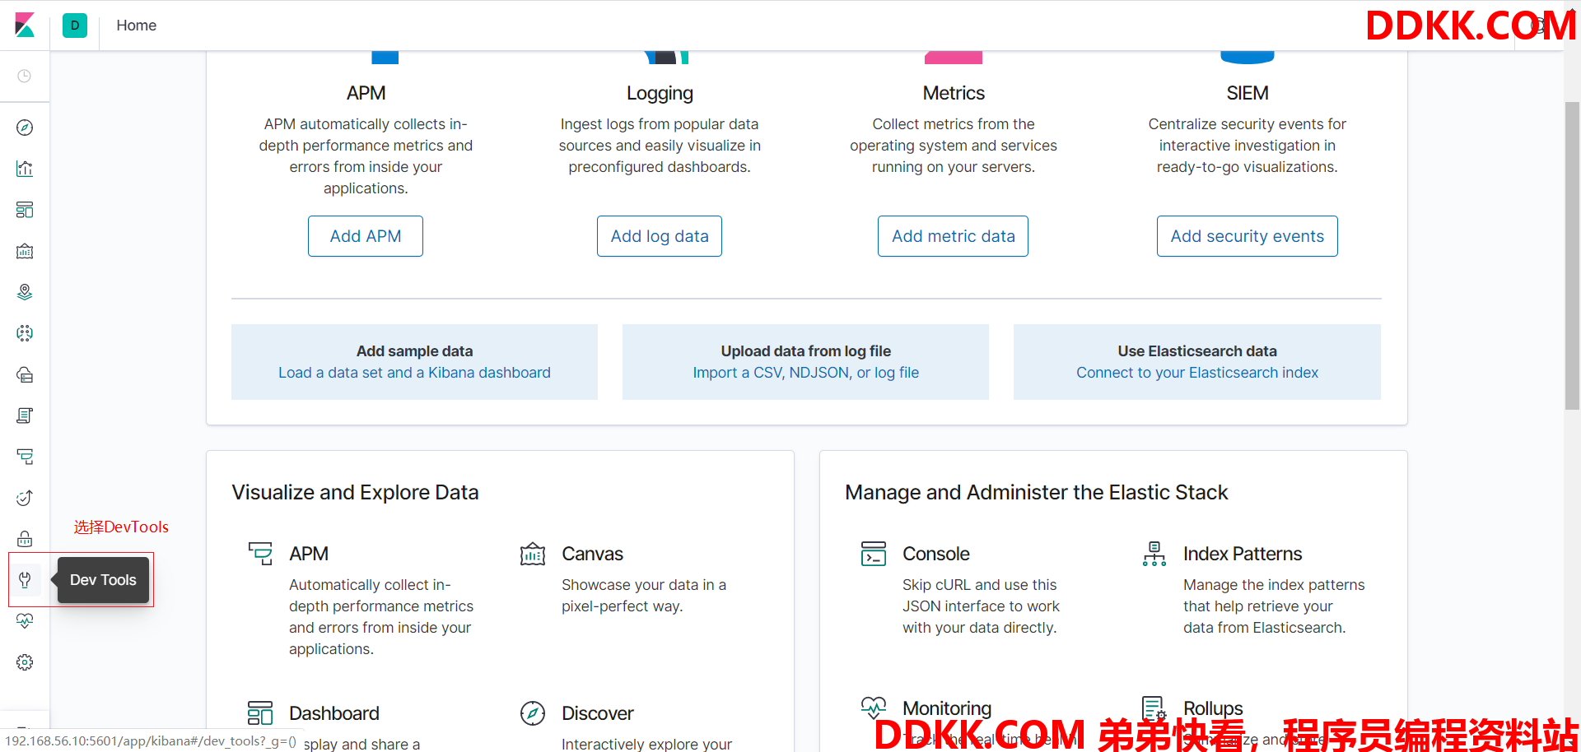Click the Visualize and Explore Data heading
1581x752 pixels.
pyautogui.click(x=355, y=492)
